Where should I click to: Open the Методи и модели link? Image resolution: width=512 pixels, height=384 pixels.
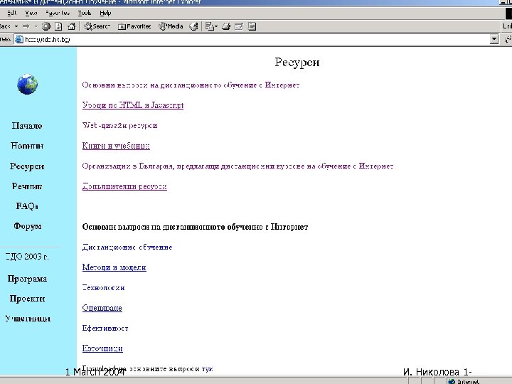coord(114,267)
